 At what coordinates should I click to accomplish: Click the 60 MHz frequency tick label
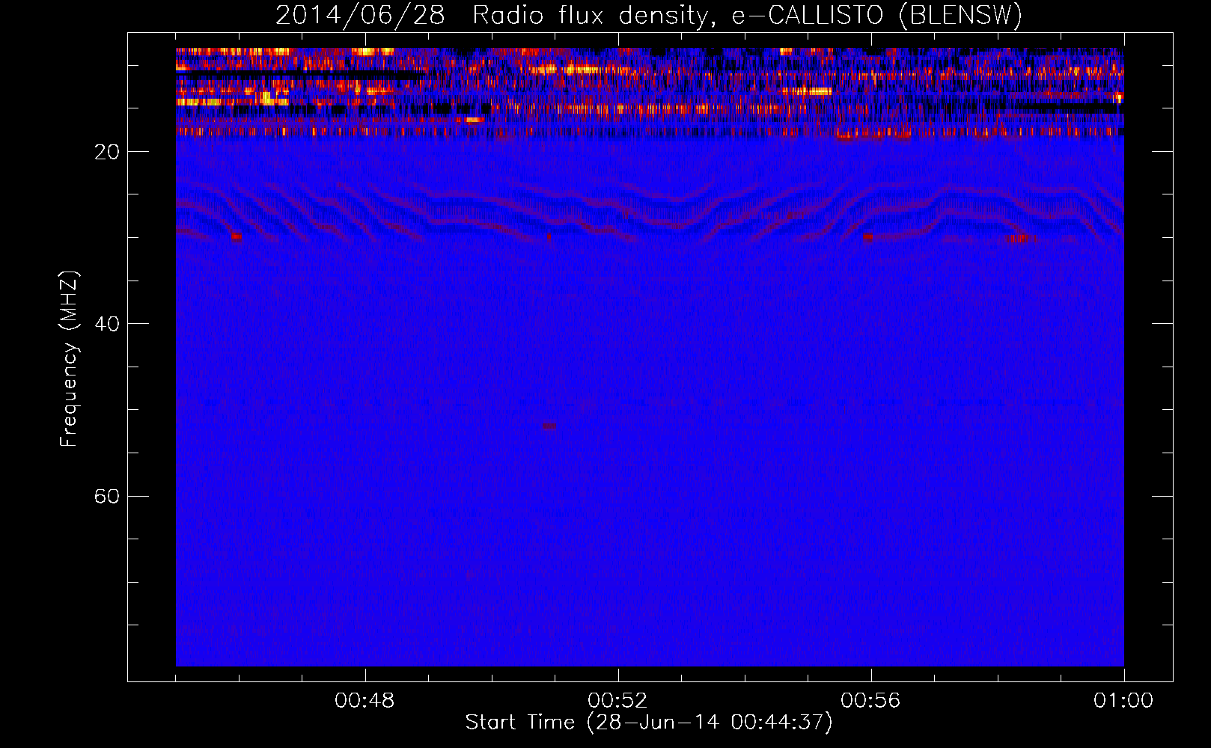point(108,497)
